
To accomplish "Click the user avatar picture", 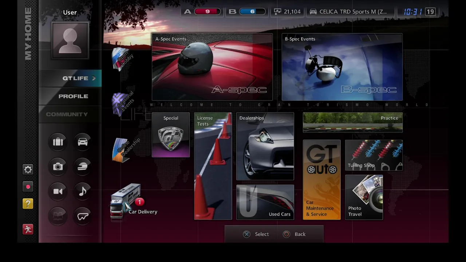I will coord(70,40).
